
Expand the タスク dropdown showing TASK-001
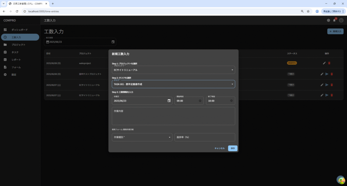coord(173,84)
